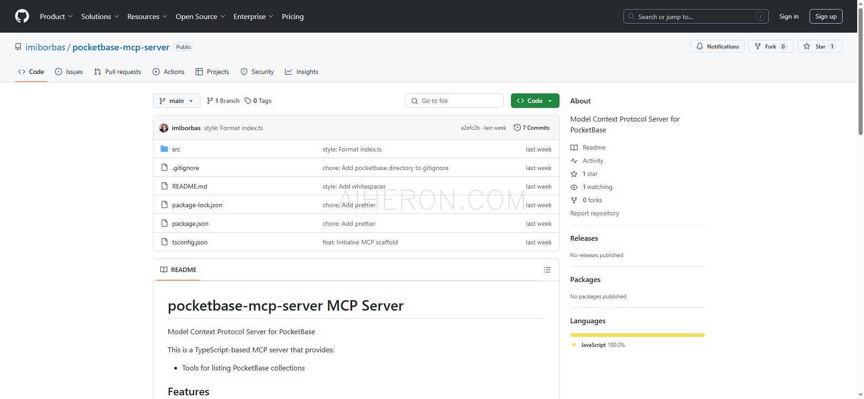The height and width of the screenshot is (399, 864).
Task: Star the repository
Action: [820, 46]
